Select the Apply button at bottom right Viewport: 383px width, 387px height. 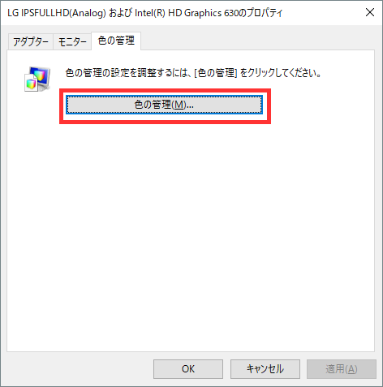342,369
